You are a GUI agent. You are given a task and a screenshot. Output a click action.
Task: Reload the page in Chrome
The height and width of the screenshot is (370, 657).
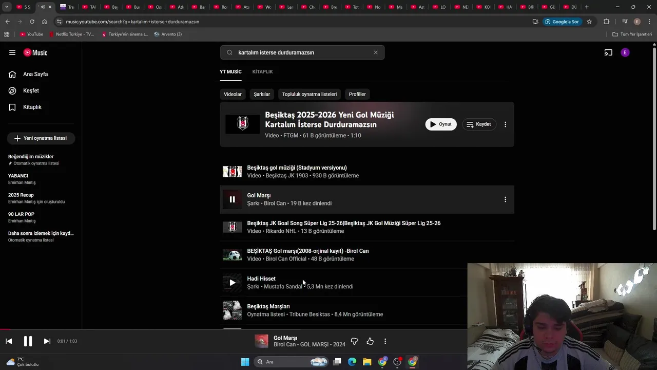tap(32, 22)
